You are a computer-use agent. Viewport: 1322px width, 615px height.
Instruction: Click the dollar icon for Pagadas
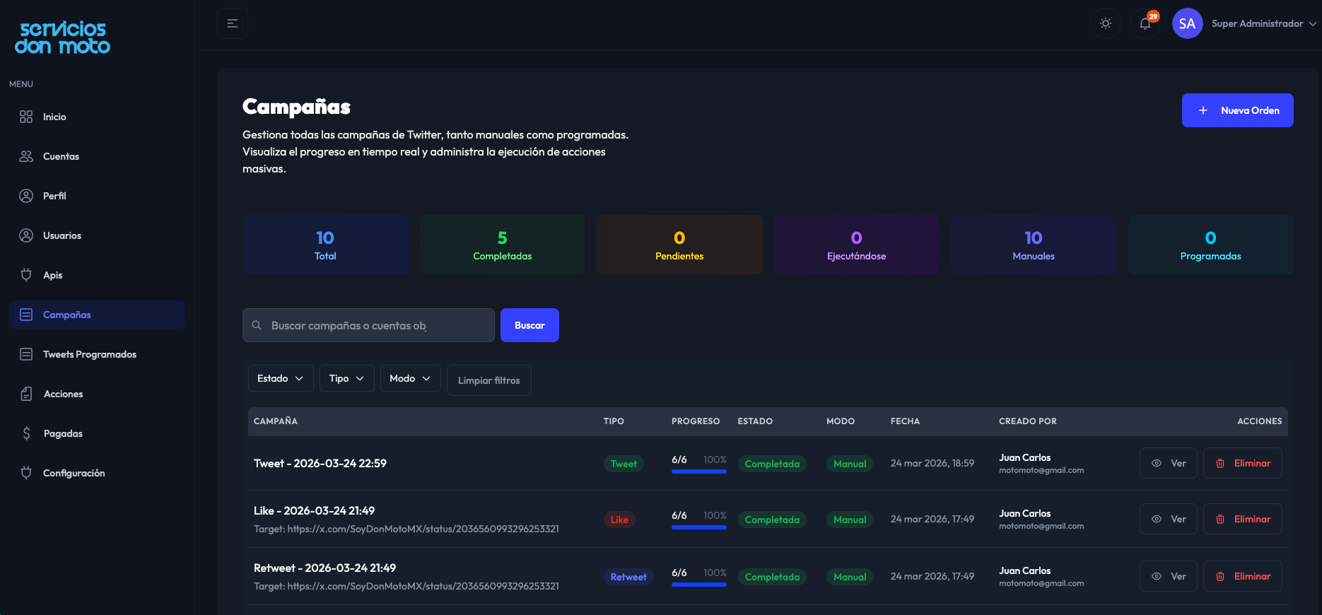tap(27, 434)
